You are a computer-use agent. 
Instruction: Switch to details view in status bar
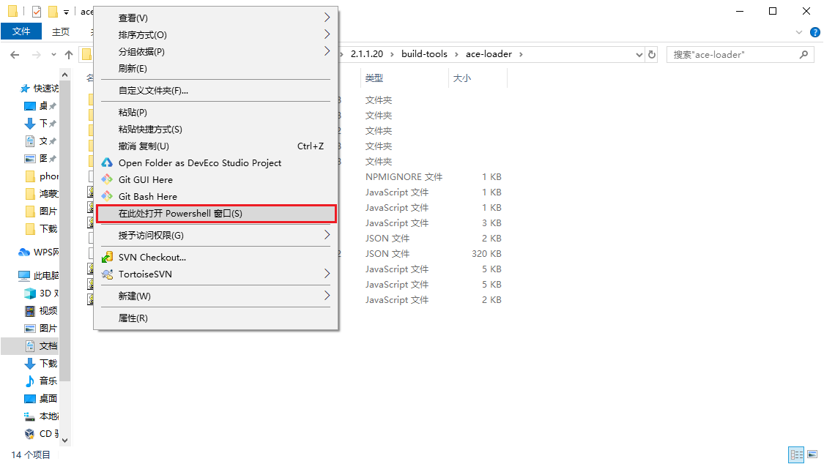tap(796, 455)
